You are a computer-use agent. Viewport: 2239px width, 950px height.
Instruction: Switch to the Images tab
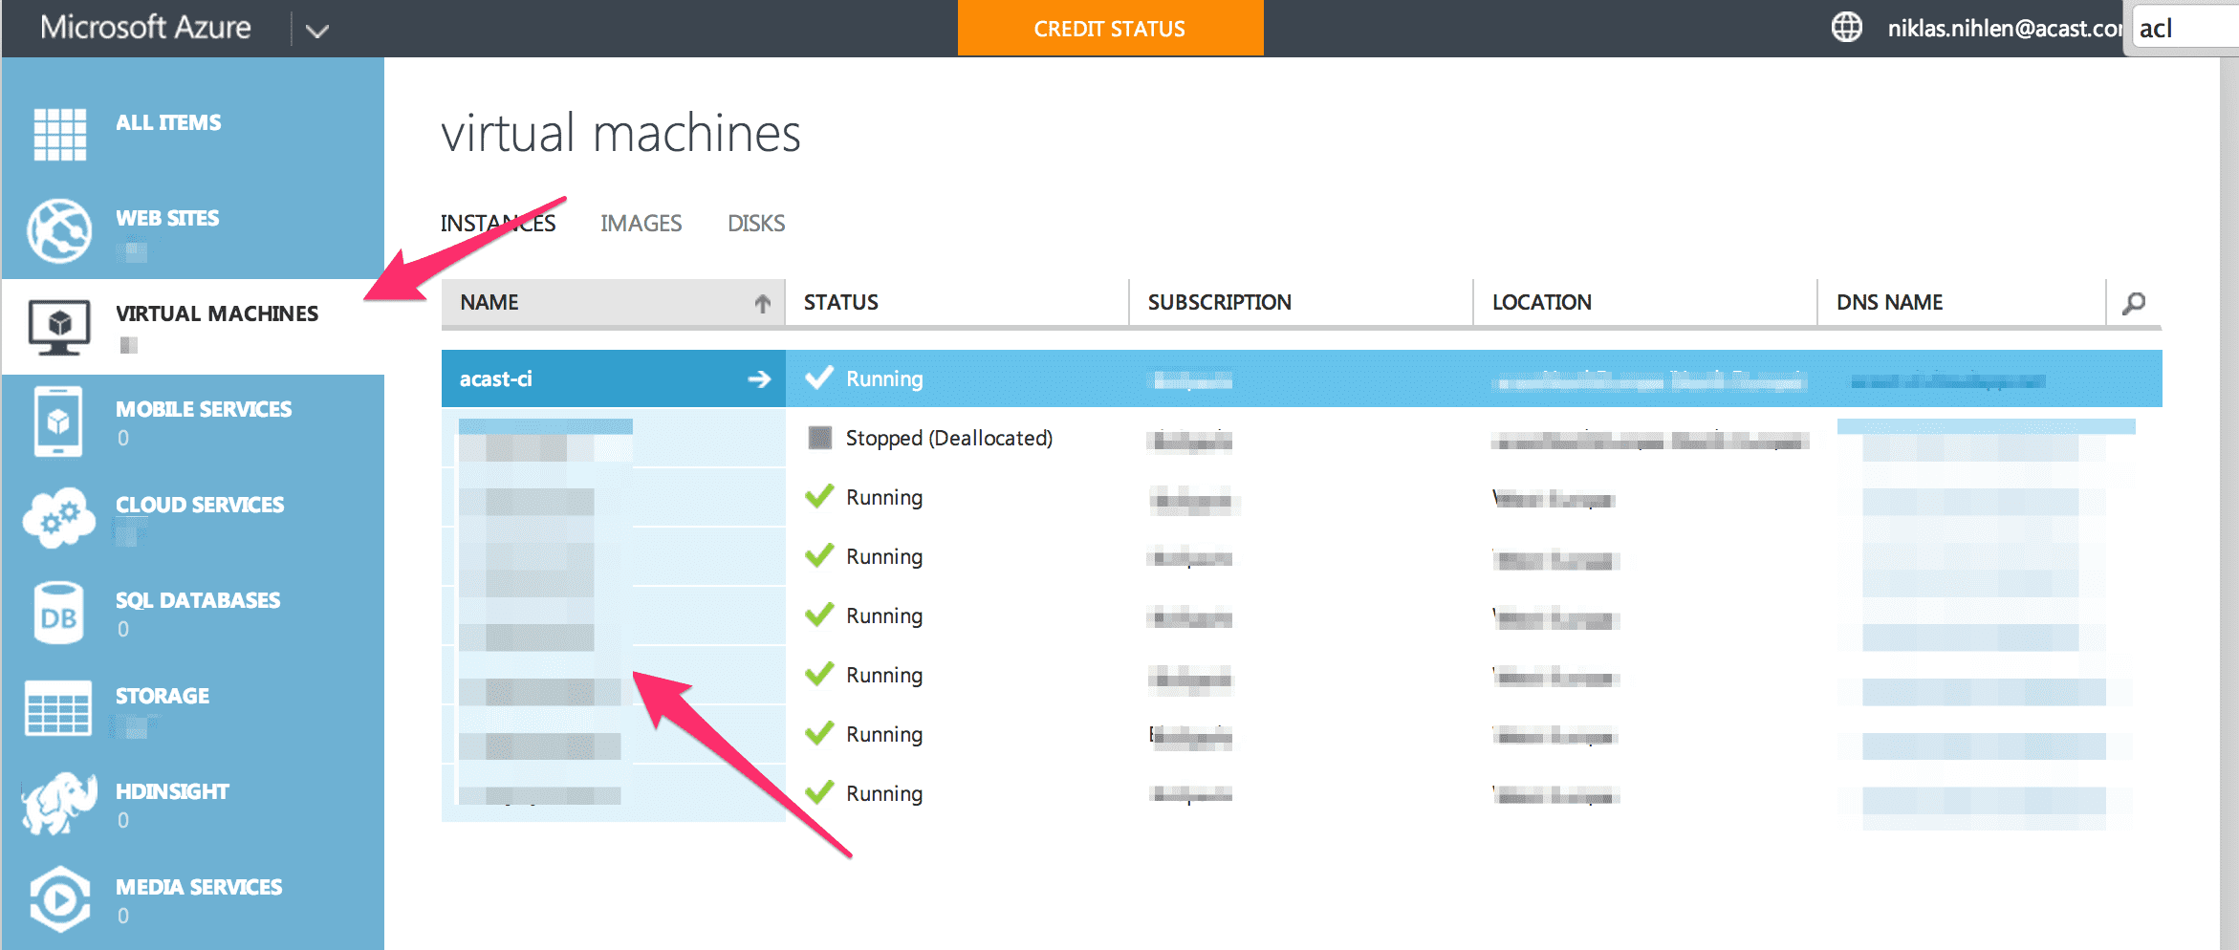pos(641,224)
